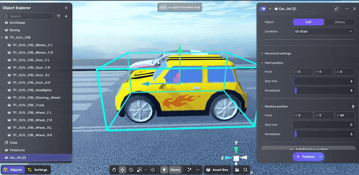Select the Others object option
Image resolution: width=359 pixels, height=175 pixels.
click(x=339, y=22)
